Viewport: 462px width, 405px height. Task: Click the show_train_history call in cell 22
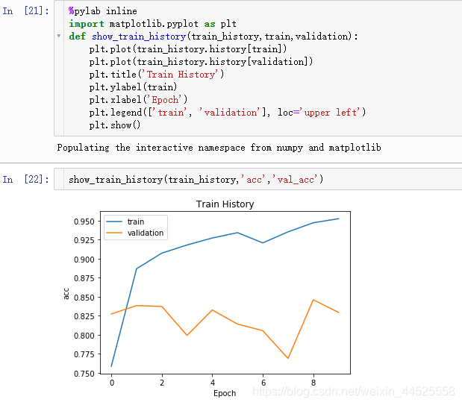coord(196,179)
